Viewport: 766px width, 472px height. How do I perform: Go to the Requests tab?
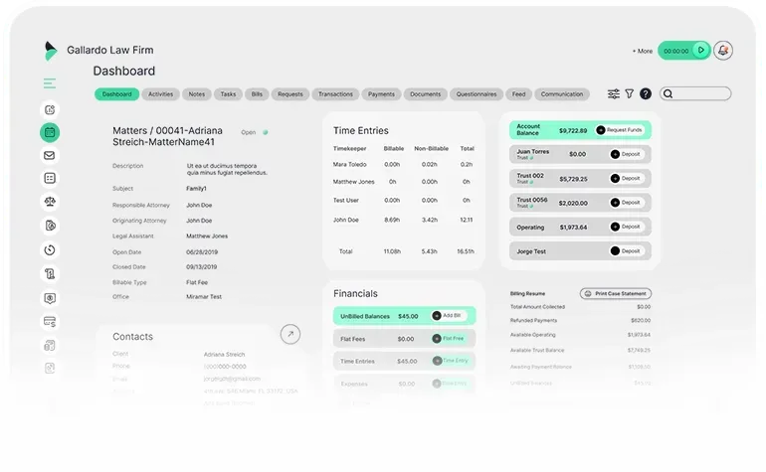(x=290, y=94)
